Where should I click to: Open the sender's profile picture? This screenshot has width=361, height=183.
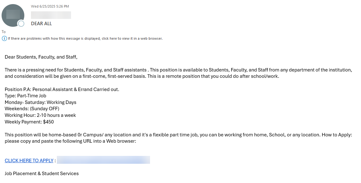[x=13, y=15]
